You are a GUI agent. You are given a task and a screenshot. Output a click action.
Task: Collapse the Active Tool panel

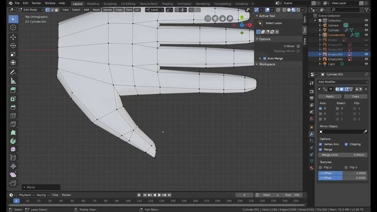[x=257, y=16]
